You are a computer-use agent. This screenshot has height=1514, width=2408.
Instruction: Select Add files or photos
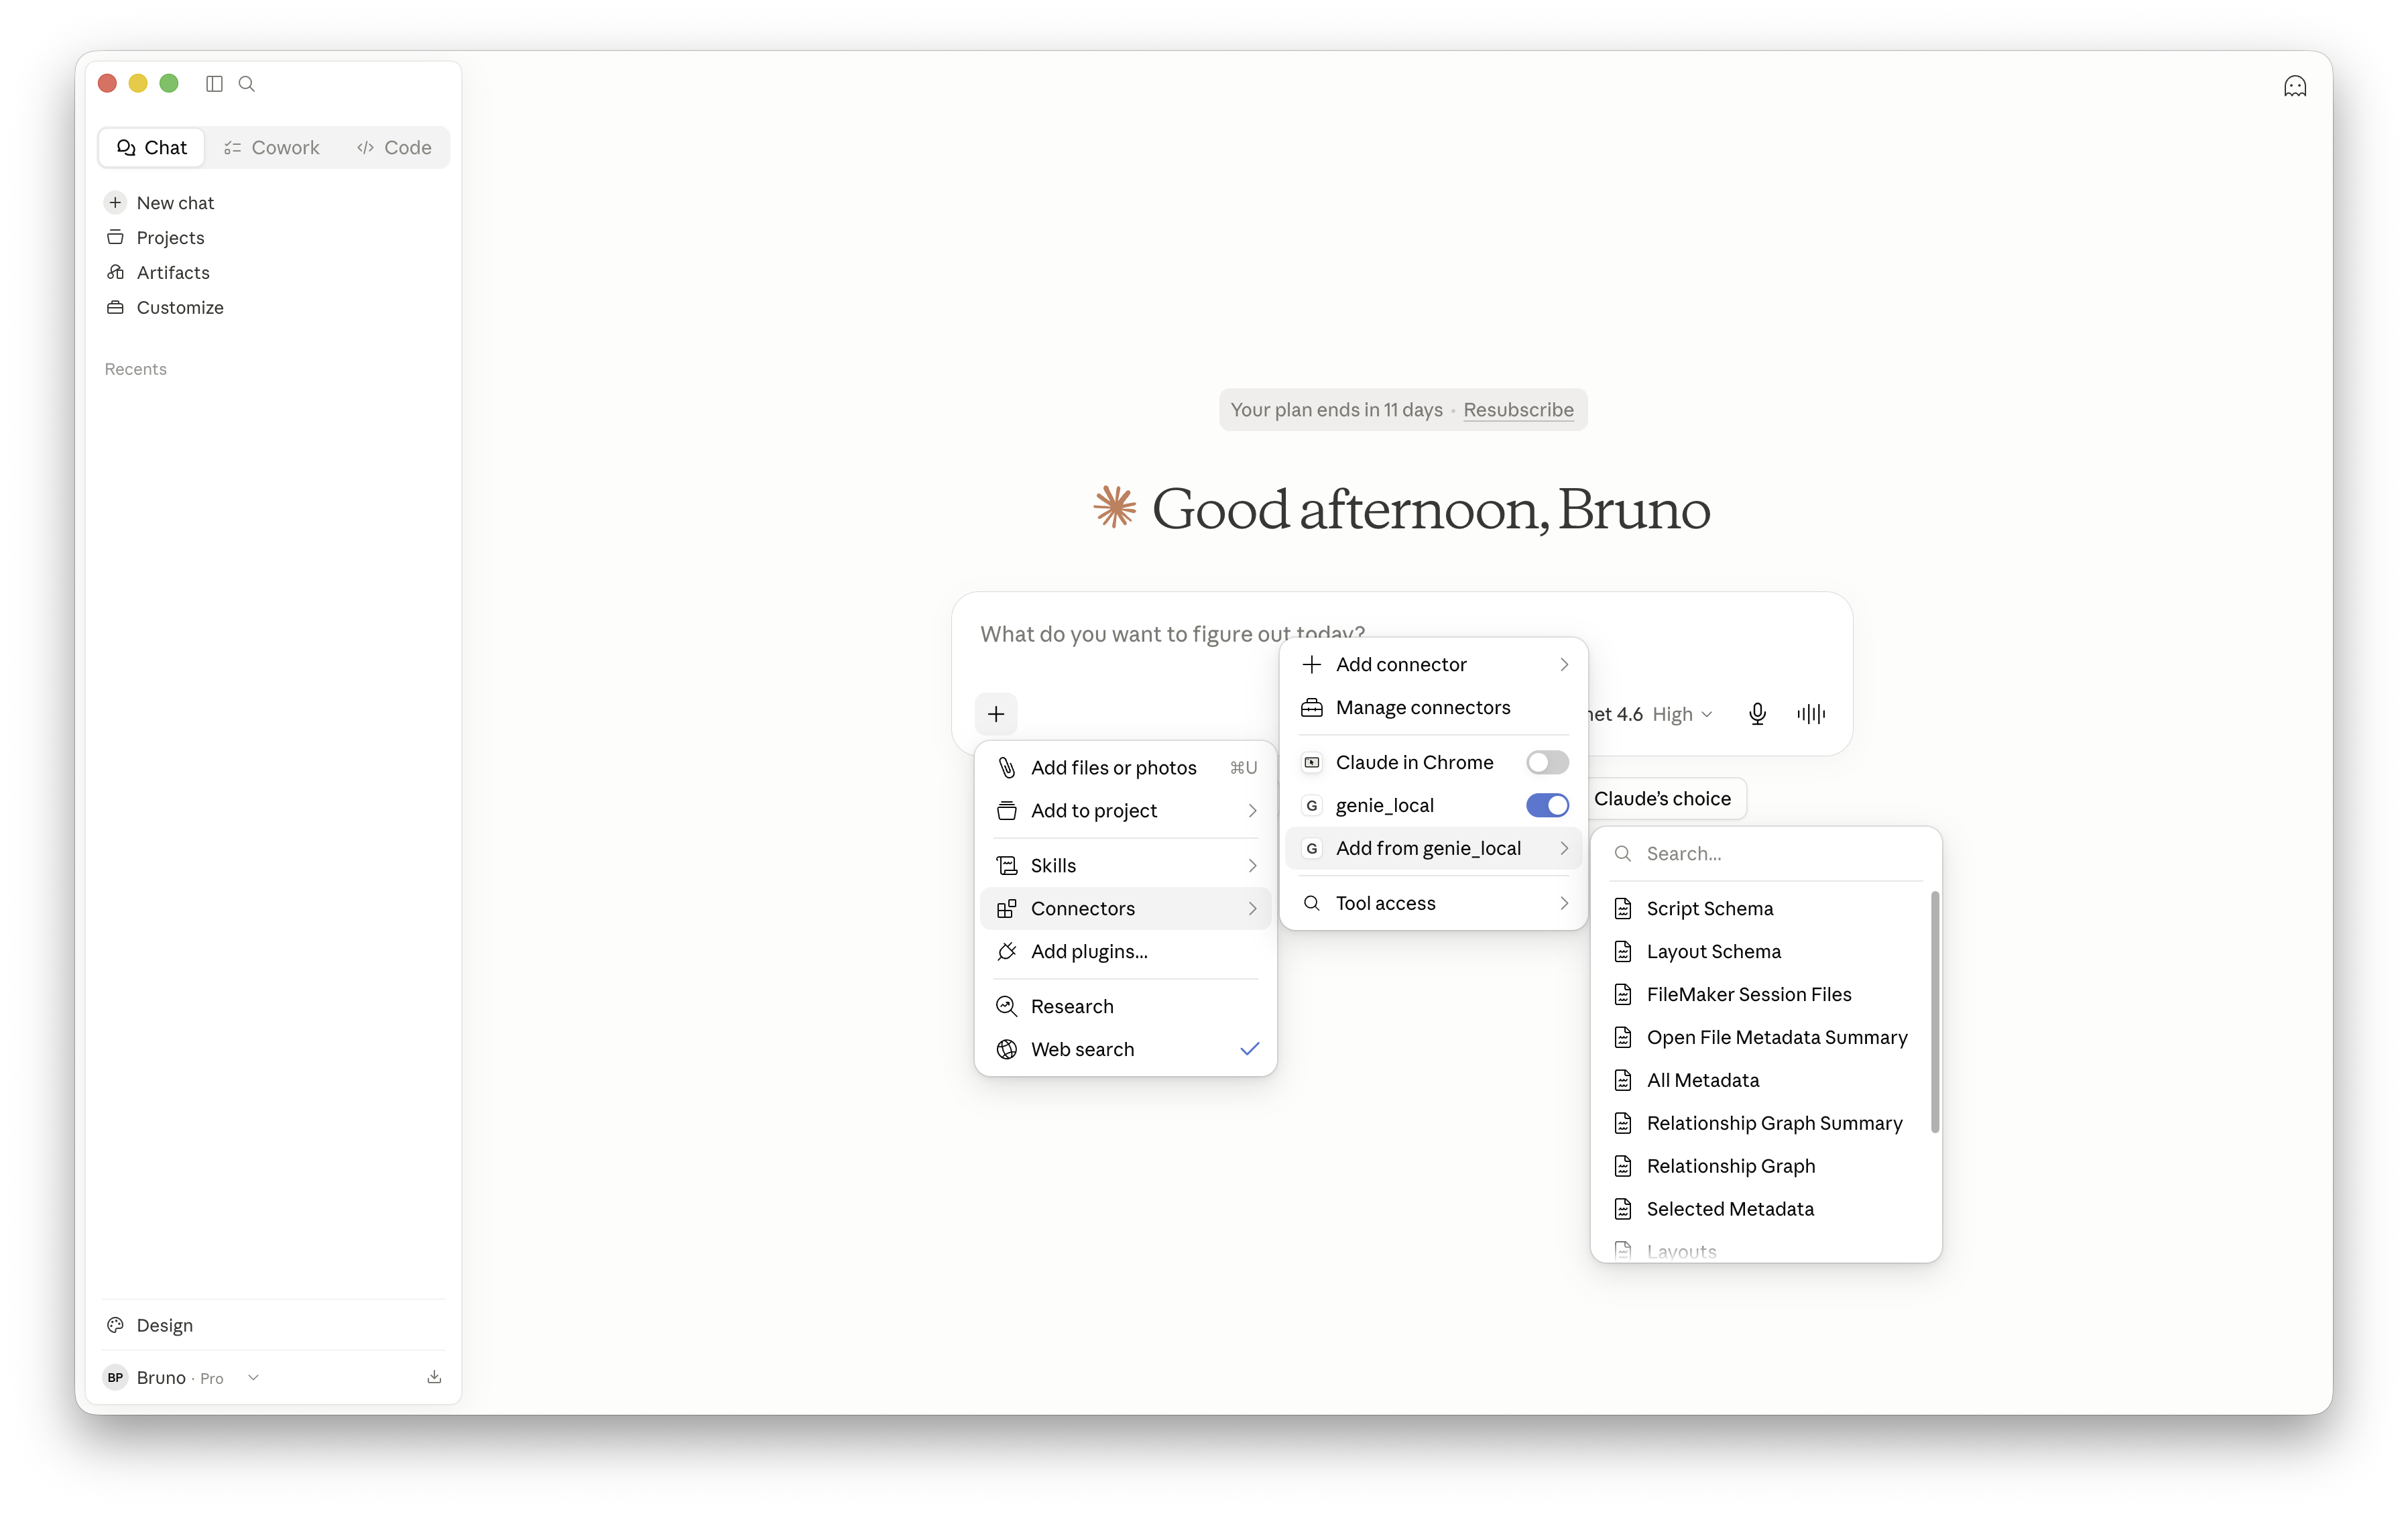pos(1126,768)
